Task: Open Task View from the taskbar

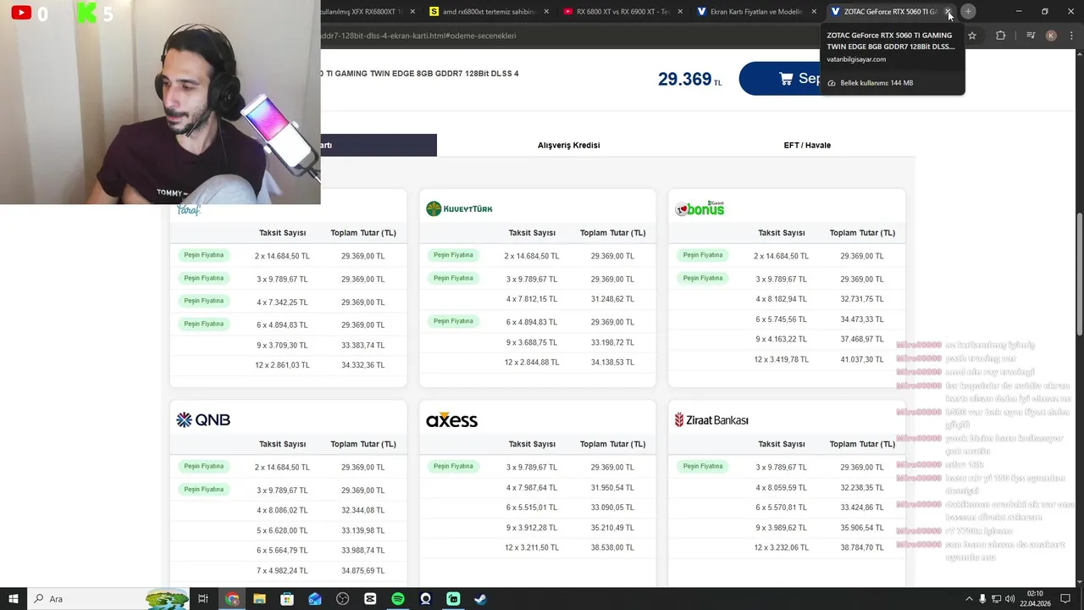Action: pyautogui.click(x=203, y=599)
